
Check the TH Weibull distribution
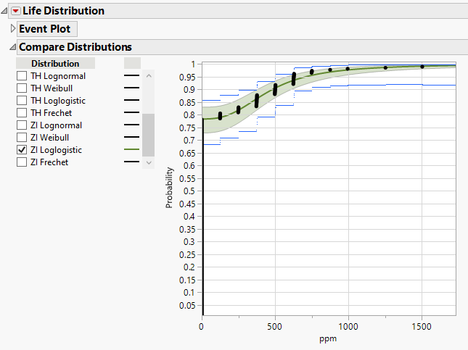[x=22, y=88]
